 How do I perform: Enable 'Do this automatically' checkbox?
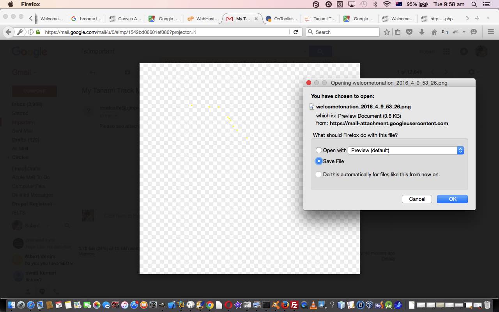319,174
